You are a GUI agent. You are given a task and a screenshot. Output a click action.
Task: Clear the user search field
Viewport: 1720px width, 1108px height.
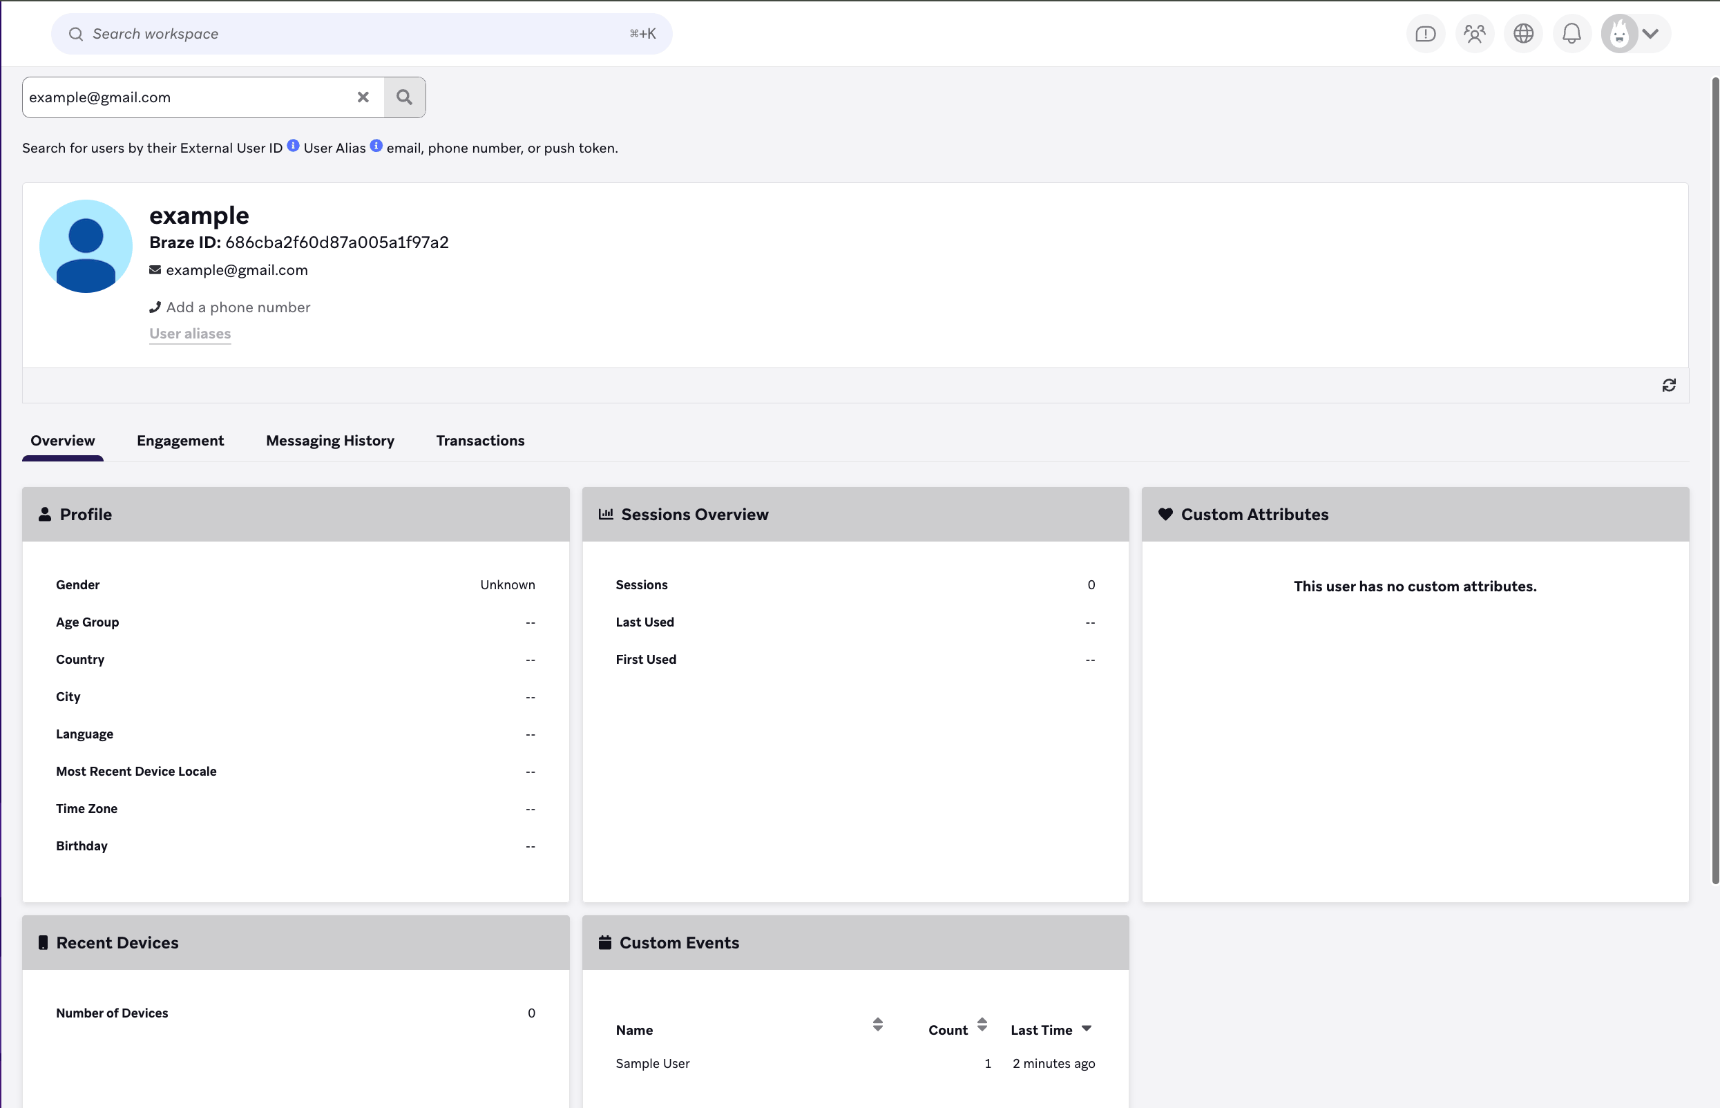point(363,97)
